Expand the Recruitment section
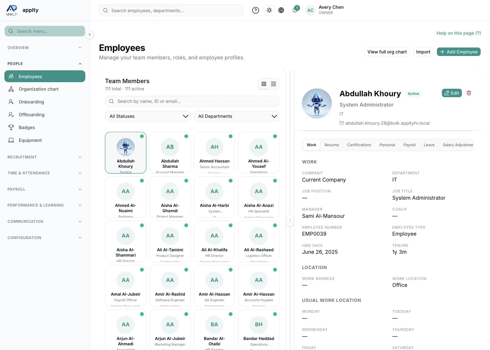Image resolution: width=490 pixels, height=350 pixels. tap(45, 157)
